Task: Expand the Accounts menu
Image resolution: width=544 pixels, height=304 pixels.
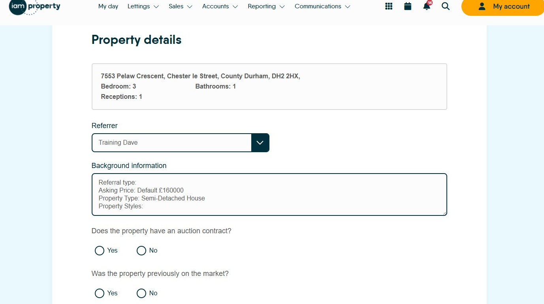Action: [x=220, y=6]
